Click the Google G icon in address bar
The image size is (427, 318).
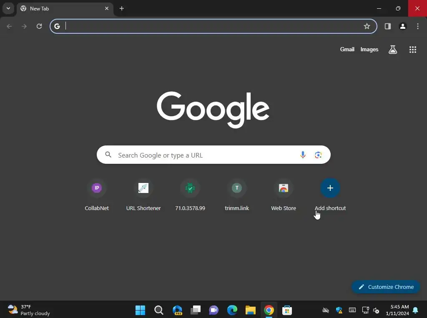click(x=57, y=26)
